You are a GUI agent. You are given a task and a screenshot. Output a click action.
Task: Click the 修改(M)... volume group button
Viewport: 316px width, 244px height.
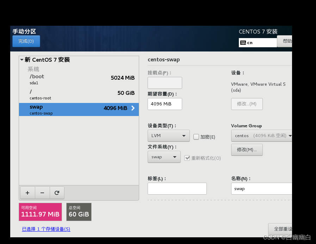pos(247,150)
